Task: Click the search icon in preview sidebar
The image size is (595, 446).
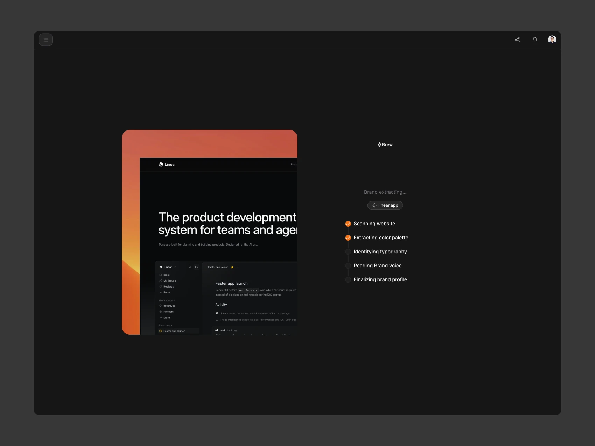Action: point(190,267)
